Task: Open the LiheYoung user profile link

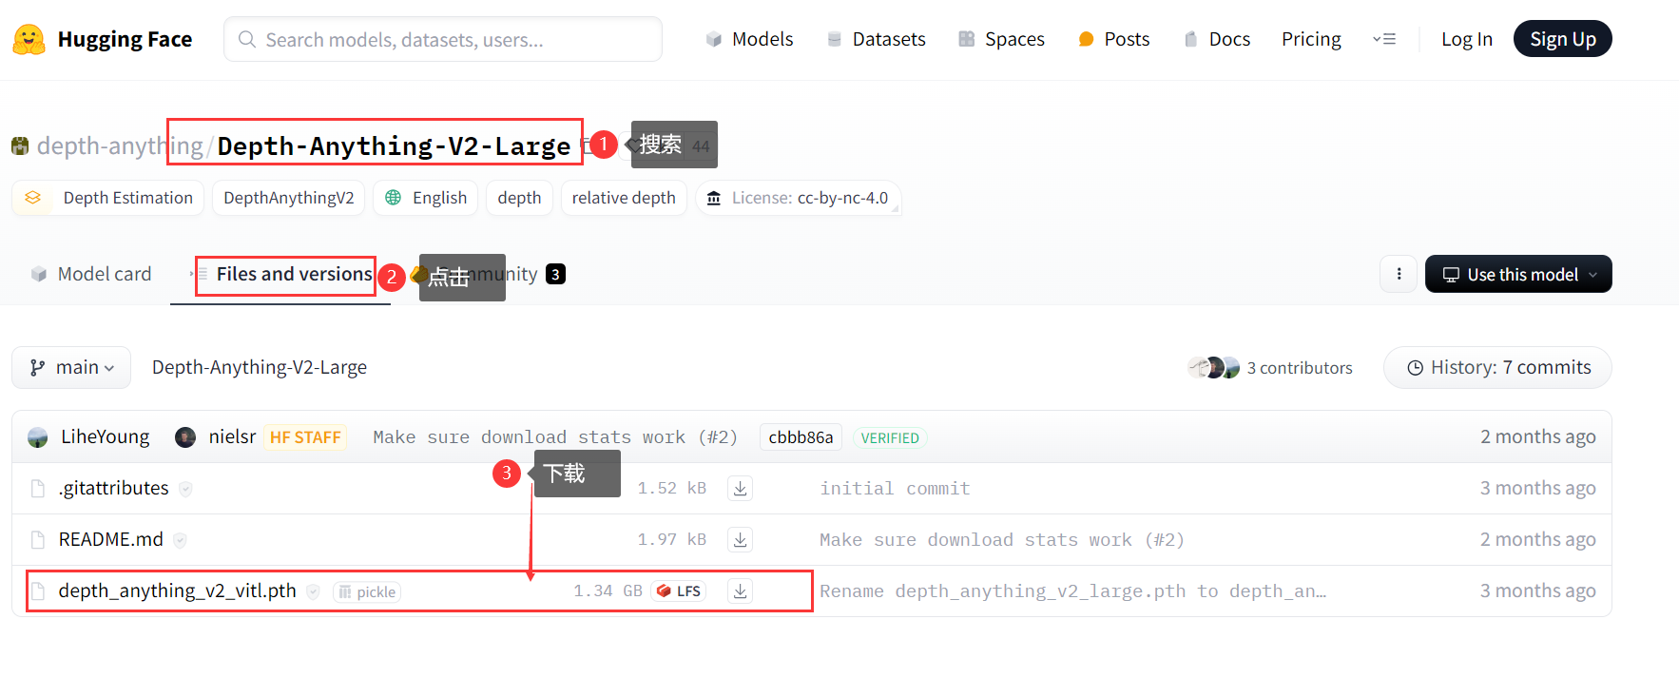Action: [106, 436]
